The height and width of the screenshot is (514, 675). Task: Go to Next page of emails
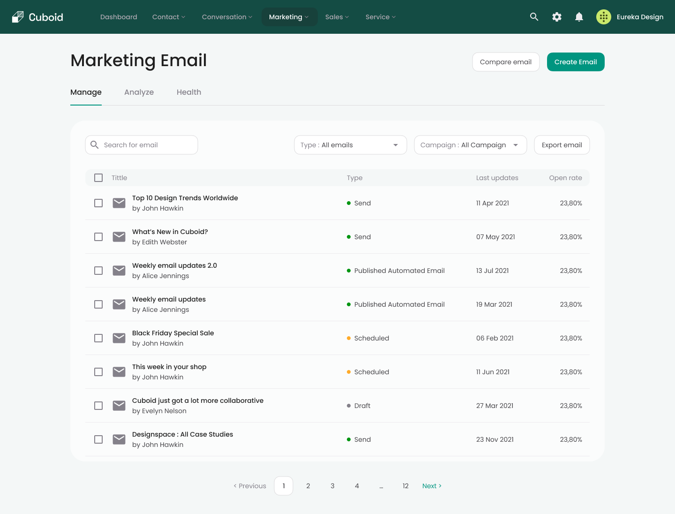[431, 486]
